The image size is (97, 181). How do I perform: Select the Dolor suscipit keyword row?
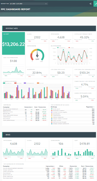click(x=73, y=120)
